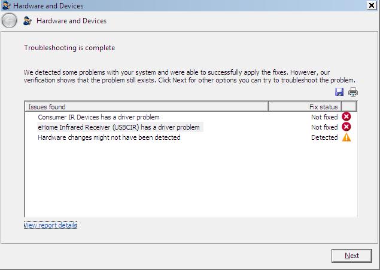Click the troubleshooter icon beside the Hardware and Devices heading
Screen dimensions: 380x270
click(x=28, y=21)
